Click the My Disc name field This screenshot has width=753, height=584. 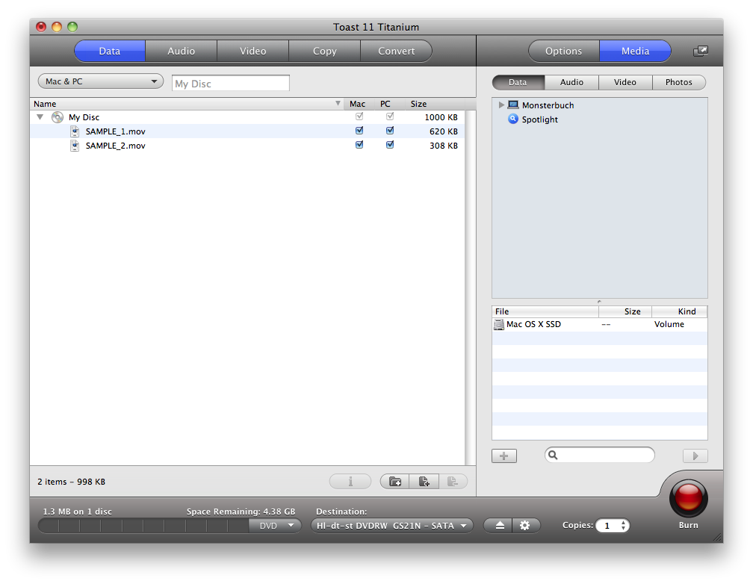(231, 83)
